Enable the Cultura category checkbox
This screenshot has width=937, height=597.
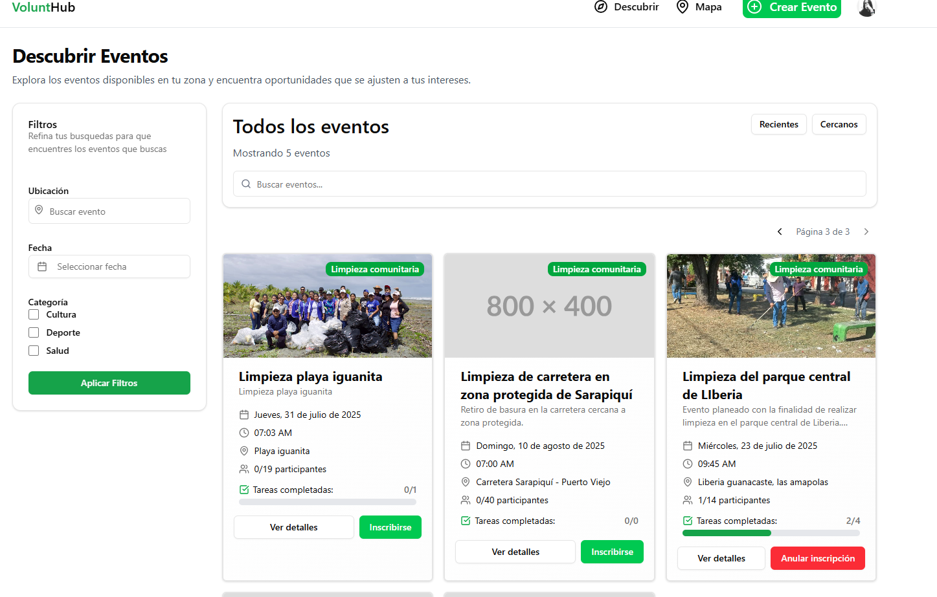click(34, 314)
